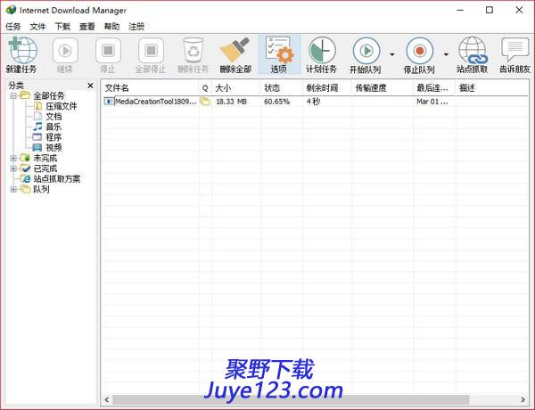Click the 告诉朋友 speech bubble icon
Screen dimensions: 535x410
point(514,50)
